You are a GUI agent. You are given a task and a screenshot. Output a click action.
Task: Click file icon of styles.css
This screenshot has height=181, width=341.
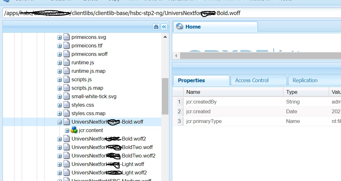67,105
